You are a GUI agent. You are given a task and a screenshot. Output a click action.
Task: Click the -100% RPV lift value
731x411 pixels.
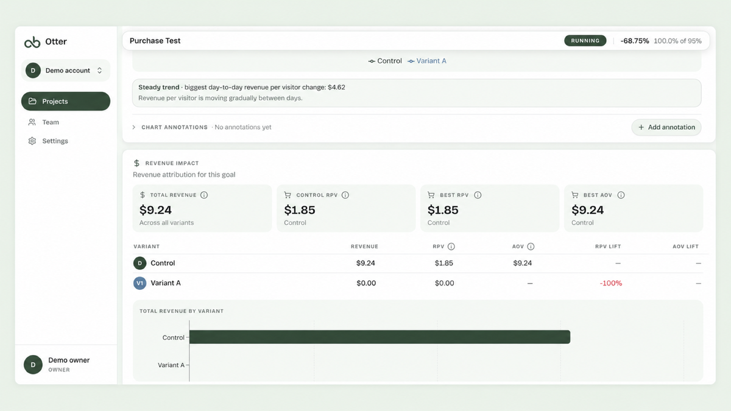(x=611, y=283)
